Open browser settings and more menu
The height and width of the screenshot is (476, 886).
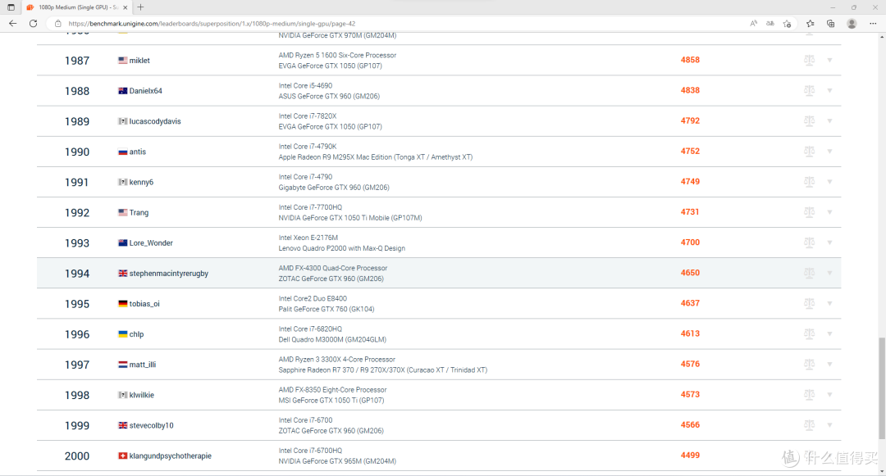click(873, 24)
